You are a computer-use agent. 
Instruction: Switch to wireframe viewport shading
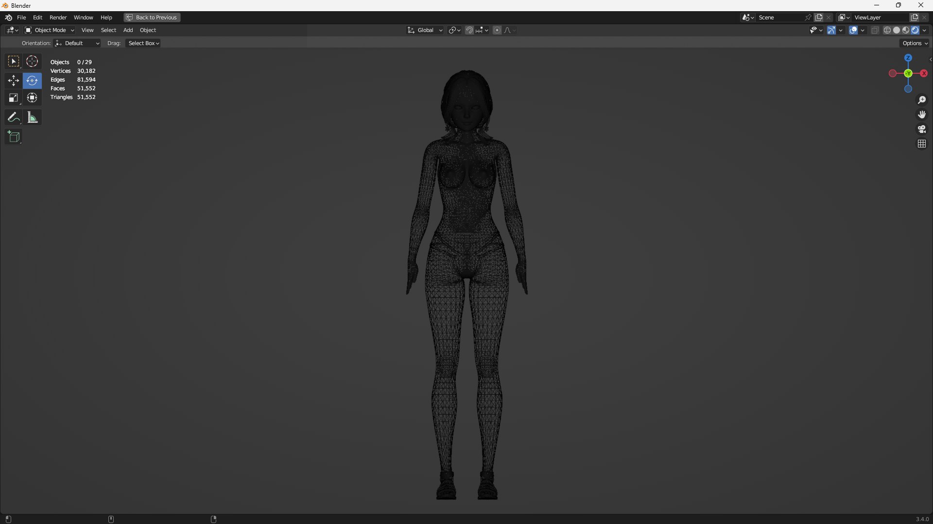point(887,30)
